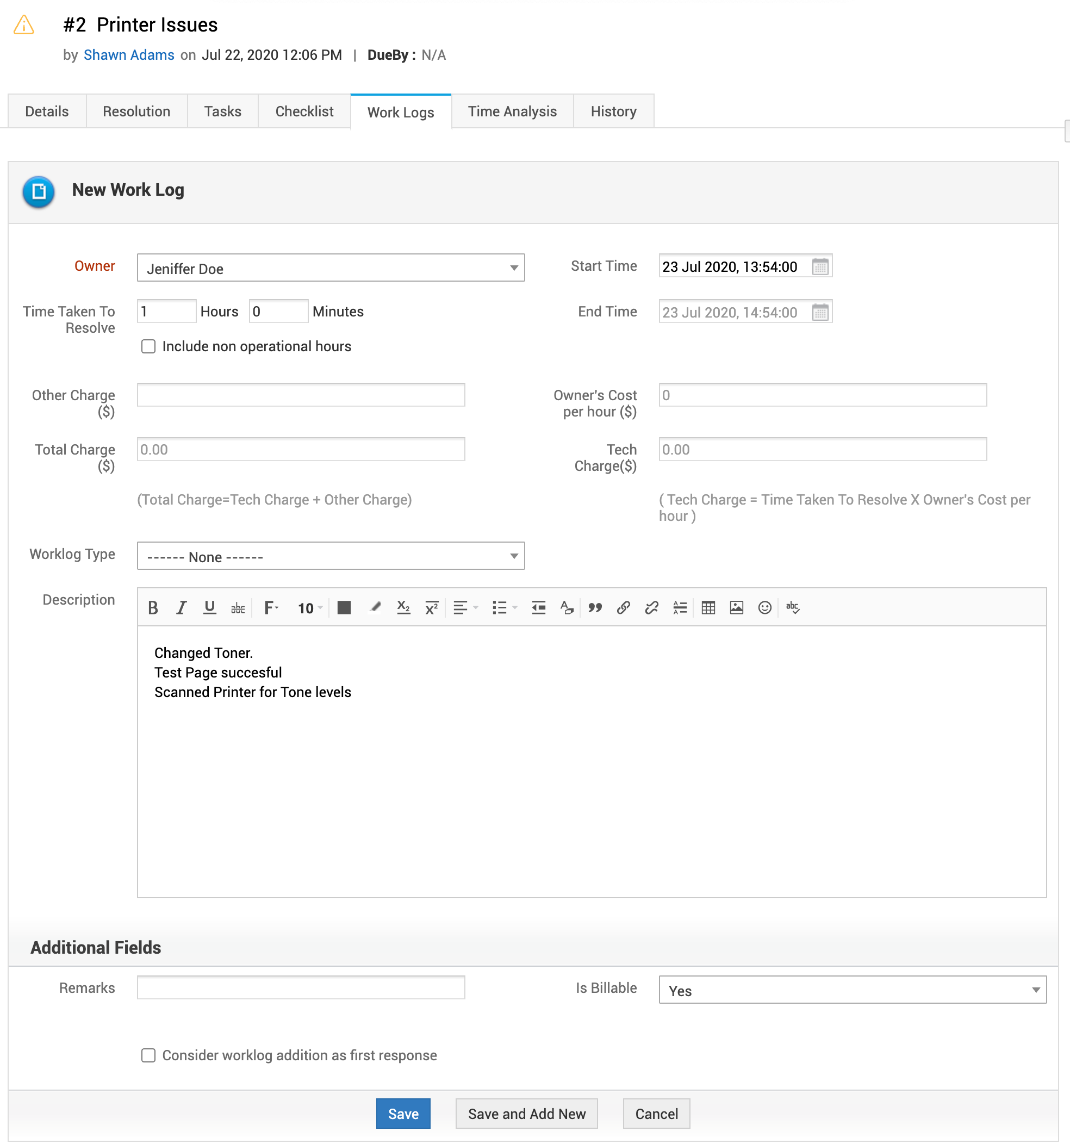Click the Other Charge input field
Image resolution: width=1070 pixels, height=1144 pixels.
301,395
